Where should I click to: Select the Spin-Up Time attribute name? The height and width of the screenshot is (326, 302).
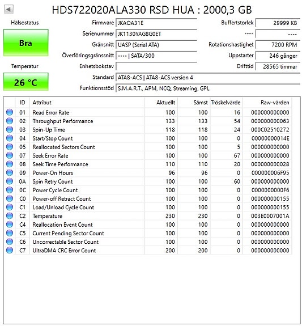click(49, 130)
